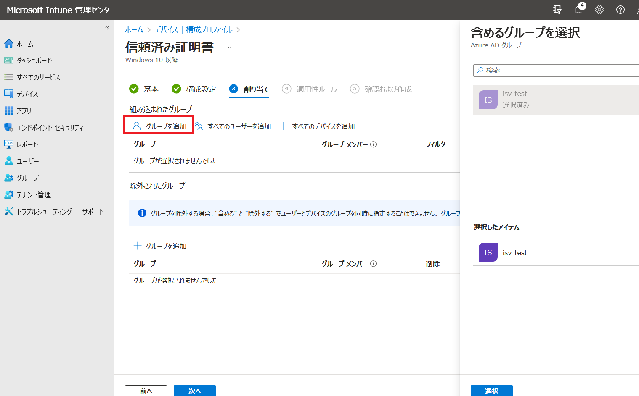Click グループを追加 under 除外されたグループ
639x396 pixels.
pyautogui.click(x=160, y=246)
